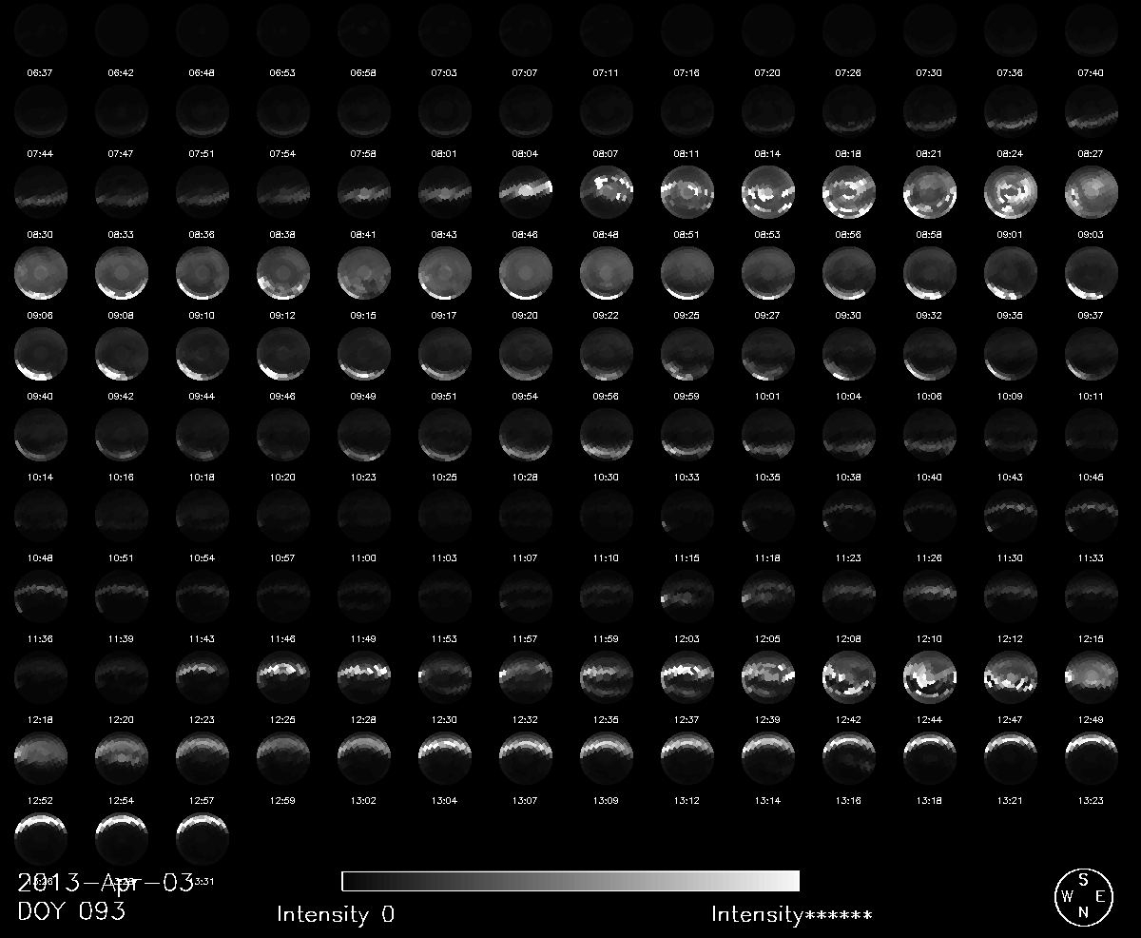Click the 2013-Apr-03 date label
The width and height of the screenshot is (1141, 938).
click(105, 882)
